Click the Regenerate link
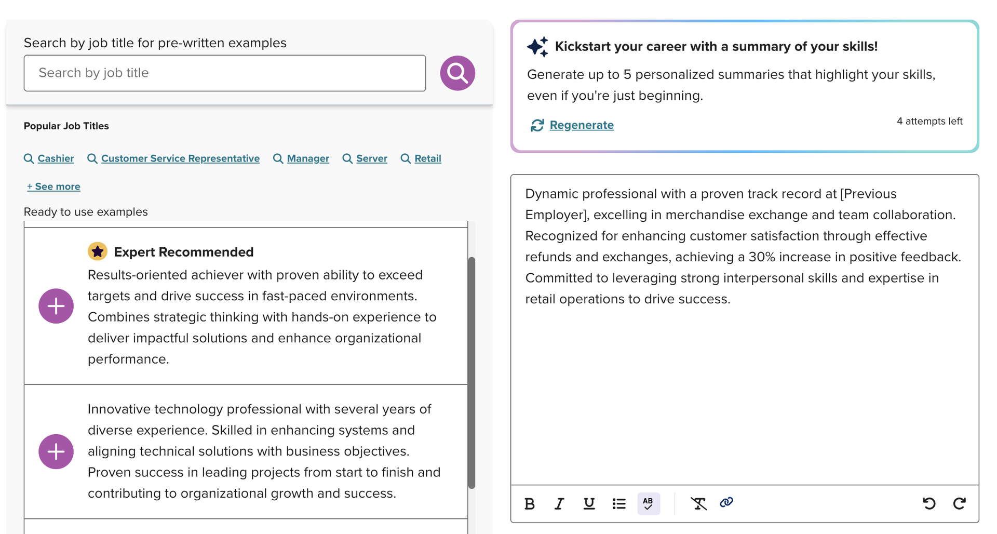997x534 pixels. (x=582, y=125)
